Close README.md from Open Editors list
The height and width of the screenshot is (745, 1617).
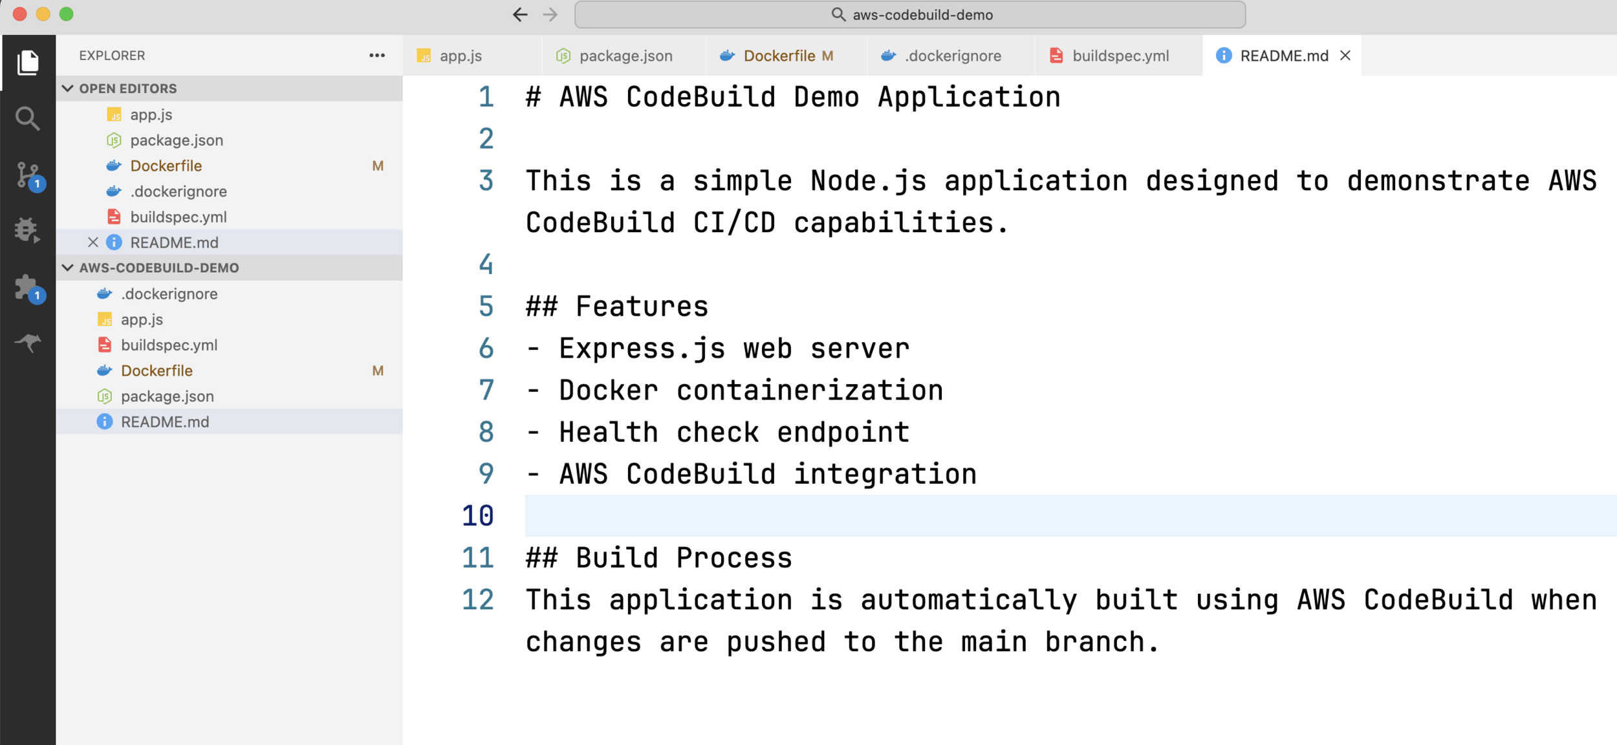(x=93, y=243)
